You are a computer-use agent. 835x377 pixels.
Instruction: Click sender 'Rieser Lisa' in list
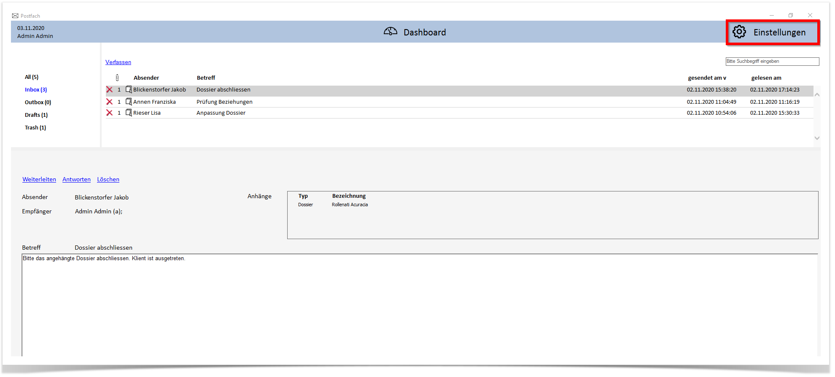coord(147,113)
